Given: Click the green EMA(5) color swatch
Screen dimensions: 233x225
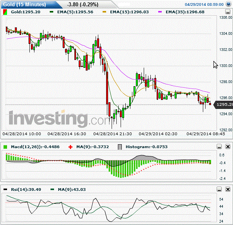Looking at the screenshot, I should 52,12.
